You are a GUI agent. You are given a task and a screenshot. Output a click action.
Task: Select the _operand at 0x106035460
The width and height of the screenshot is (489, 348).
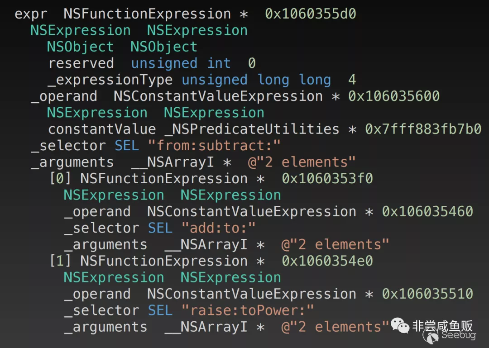point(97,212)
